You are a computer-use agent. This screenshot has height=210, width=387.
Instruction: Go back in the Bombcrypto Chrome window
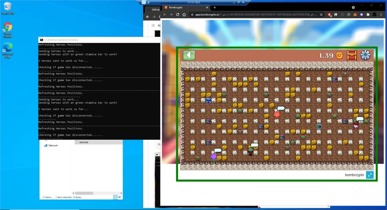165,15
